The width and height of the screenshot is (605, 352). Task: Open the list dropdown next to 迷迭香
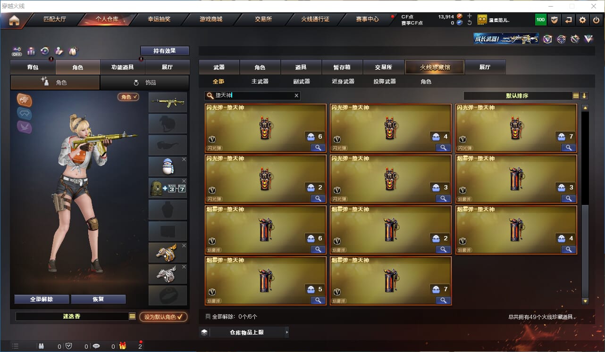click(132, 317)
